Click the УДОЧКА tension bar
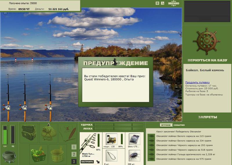The height and width of the screenshot is (165, 232). click(x=118, y=125)
